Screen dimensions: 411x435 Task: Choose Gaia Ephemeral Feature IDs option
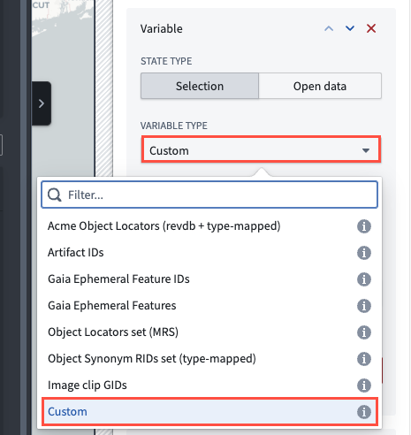point(209,279)
